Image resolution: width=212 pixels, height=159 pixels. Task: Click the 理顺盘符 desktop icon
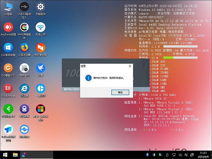click(x=24, y=70)
